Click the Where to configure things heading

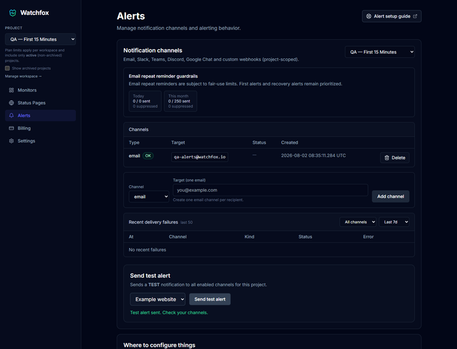point(159,345)
